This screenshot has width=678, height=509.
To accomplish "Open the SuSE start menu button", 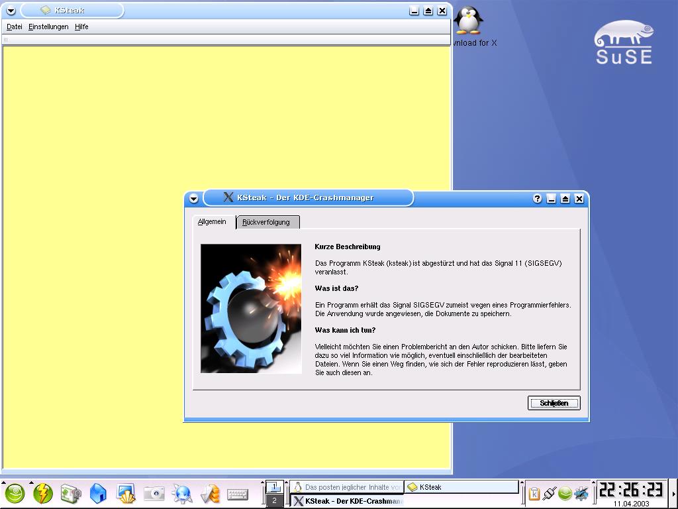I will tap(15, 494).
